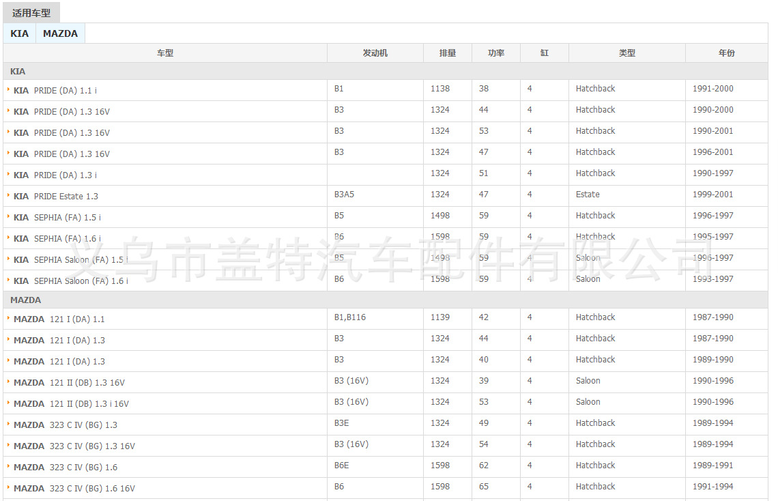Click the 功率 column header
778x501 pixels.
coord(496,53)
